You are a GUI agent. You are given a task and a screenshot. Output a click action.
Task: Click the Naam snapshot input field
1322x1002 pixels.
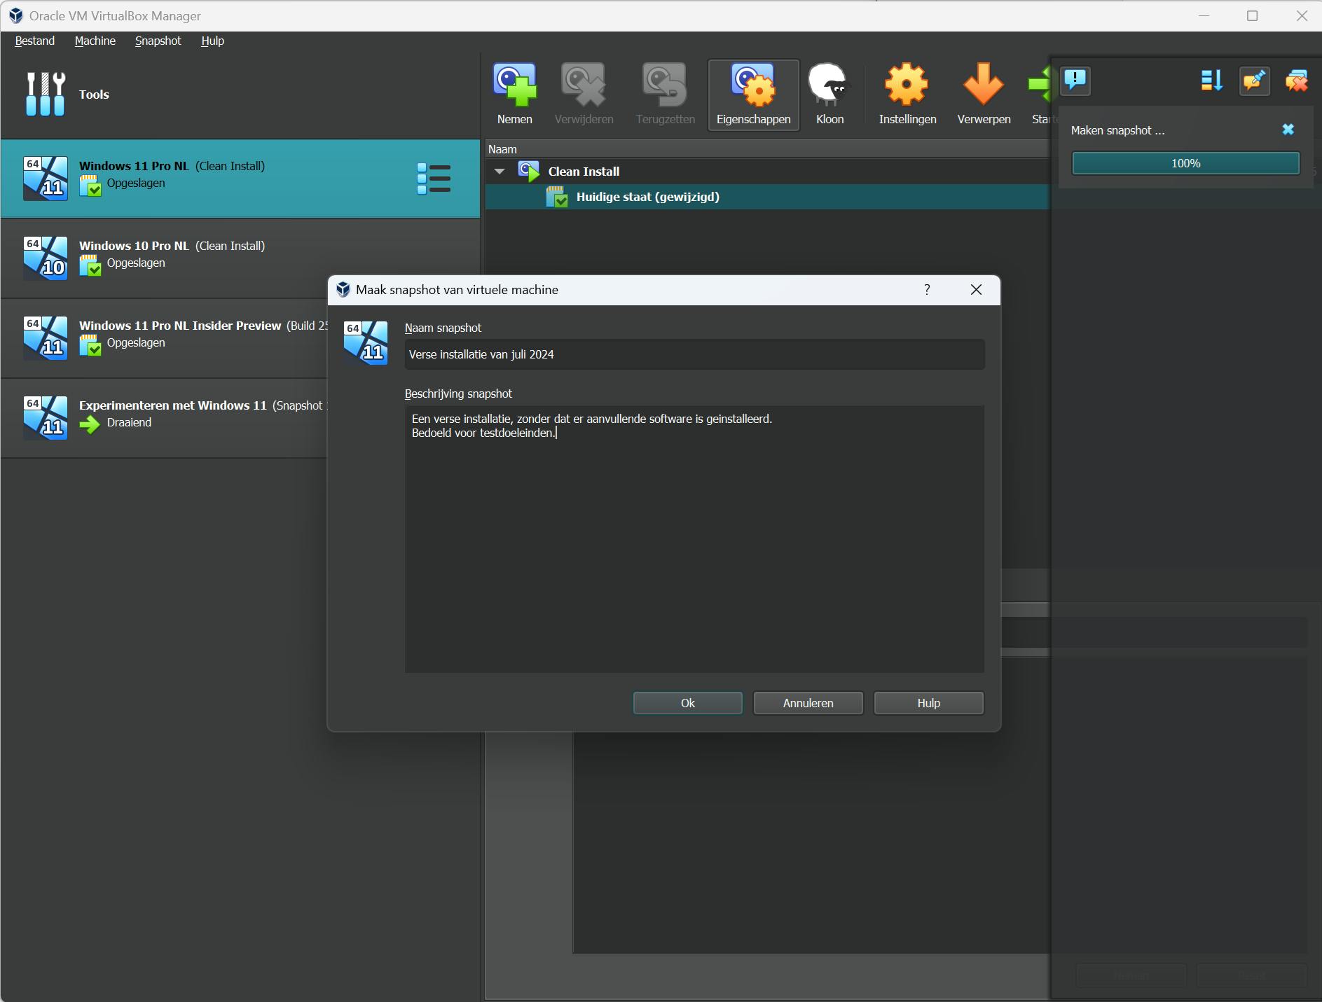coord(694,354)
